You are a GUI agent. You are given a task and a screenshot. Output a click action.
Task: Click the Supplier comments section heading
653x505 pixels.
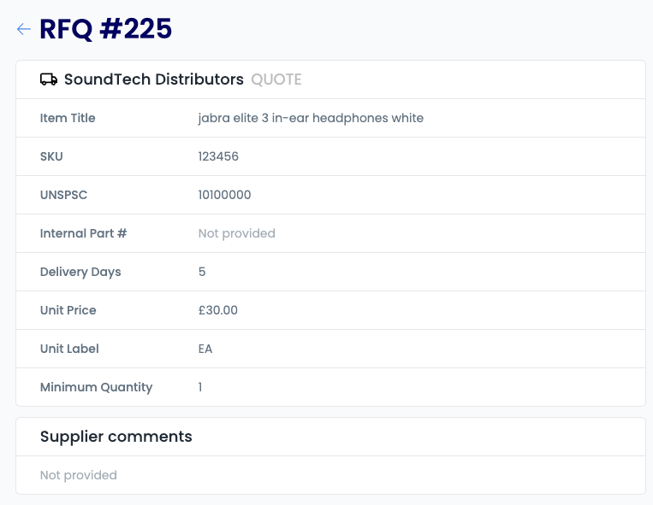(116, 437)
